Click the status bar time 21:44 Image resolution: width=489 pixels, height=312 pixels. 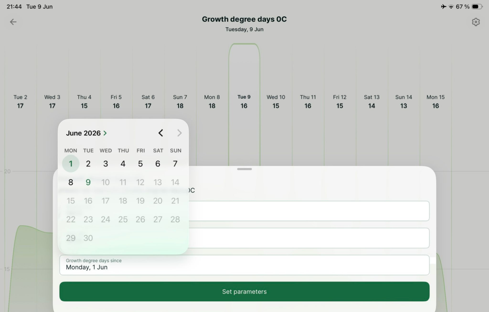click(14, 7)
